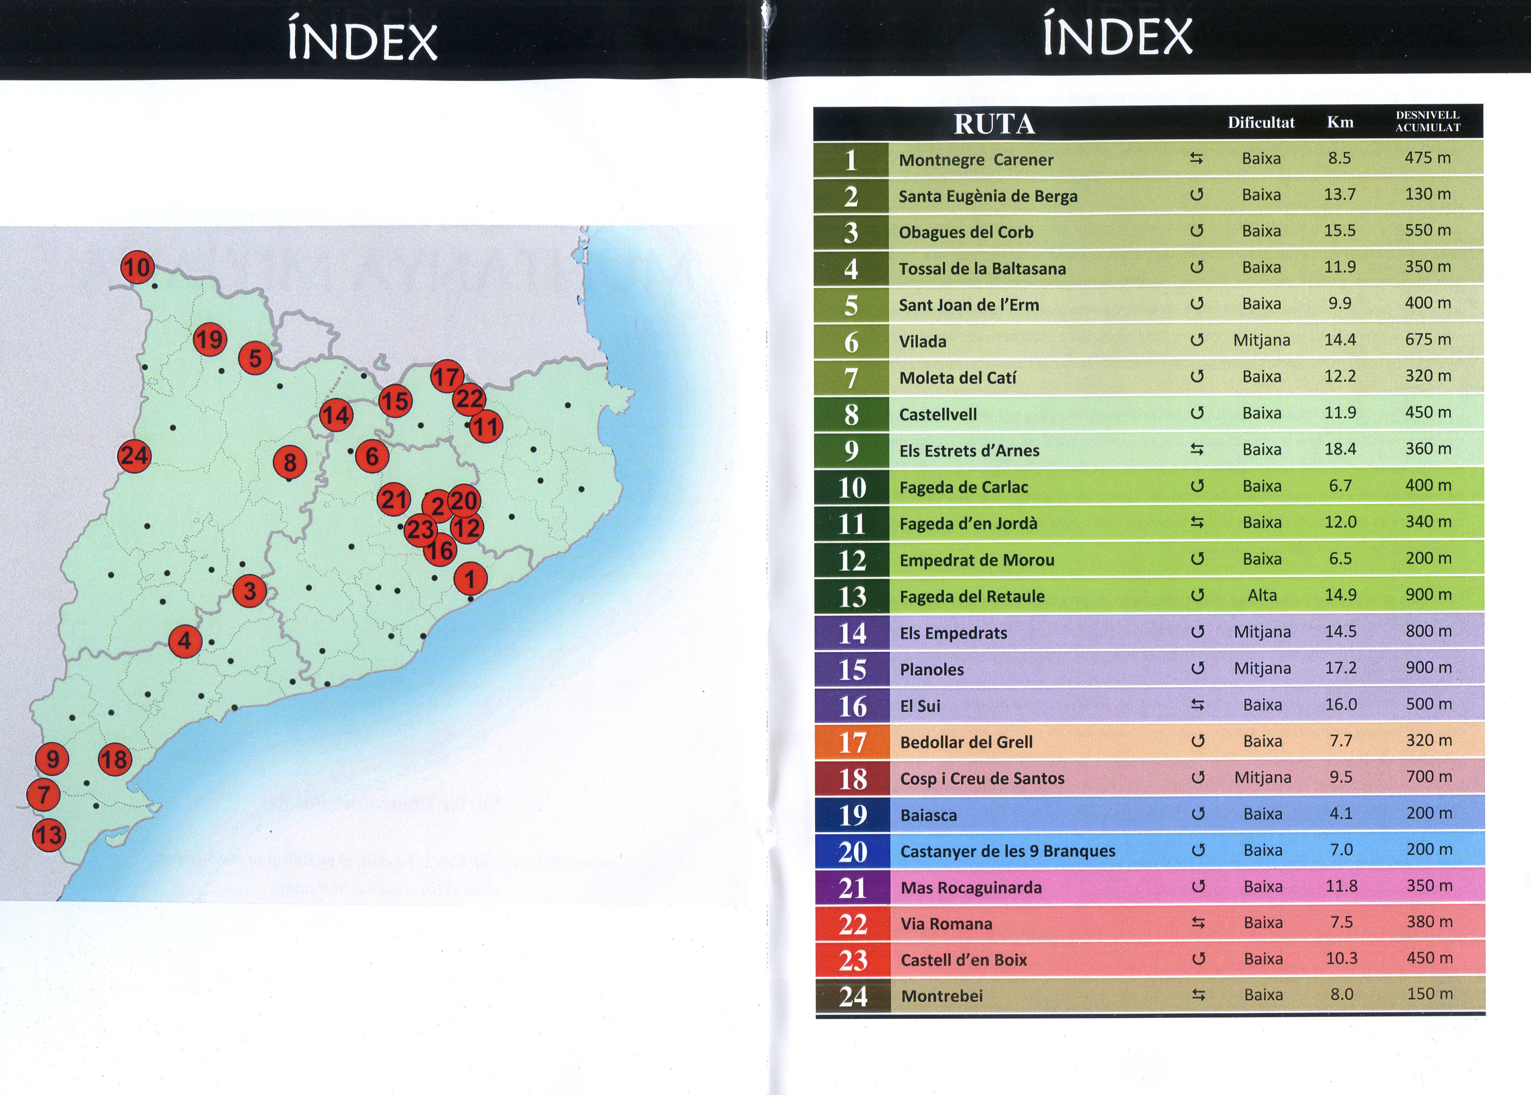
Task: Click the Alta difficulty label
Action: point(1262,596)
